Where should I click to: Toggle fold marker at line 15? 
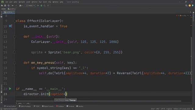point(14,52)
